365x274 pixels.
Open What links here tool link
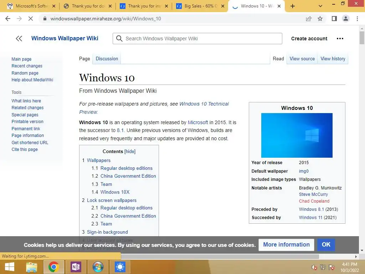pyautogui.click(x=26, y=101)
